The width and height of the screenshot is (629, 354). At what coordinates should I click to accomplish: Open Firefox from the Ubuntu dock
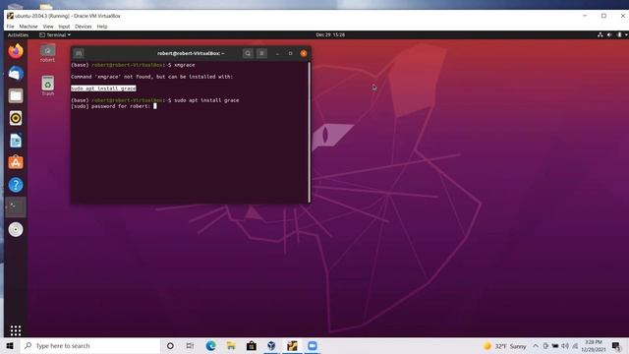tap(16, 51)
